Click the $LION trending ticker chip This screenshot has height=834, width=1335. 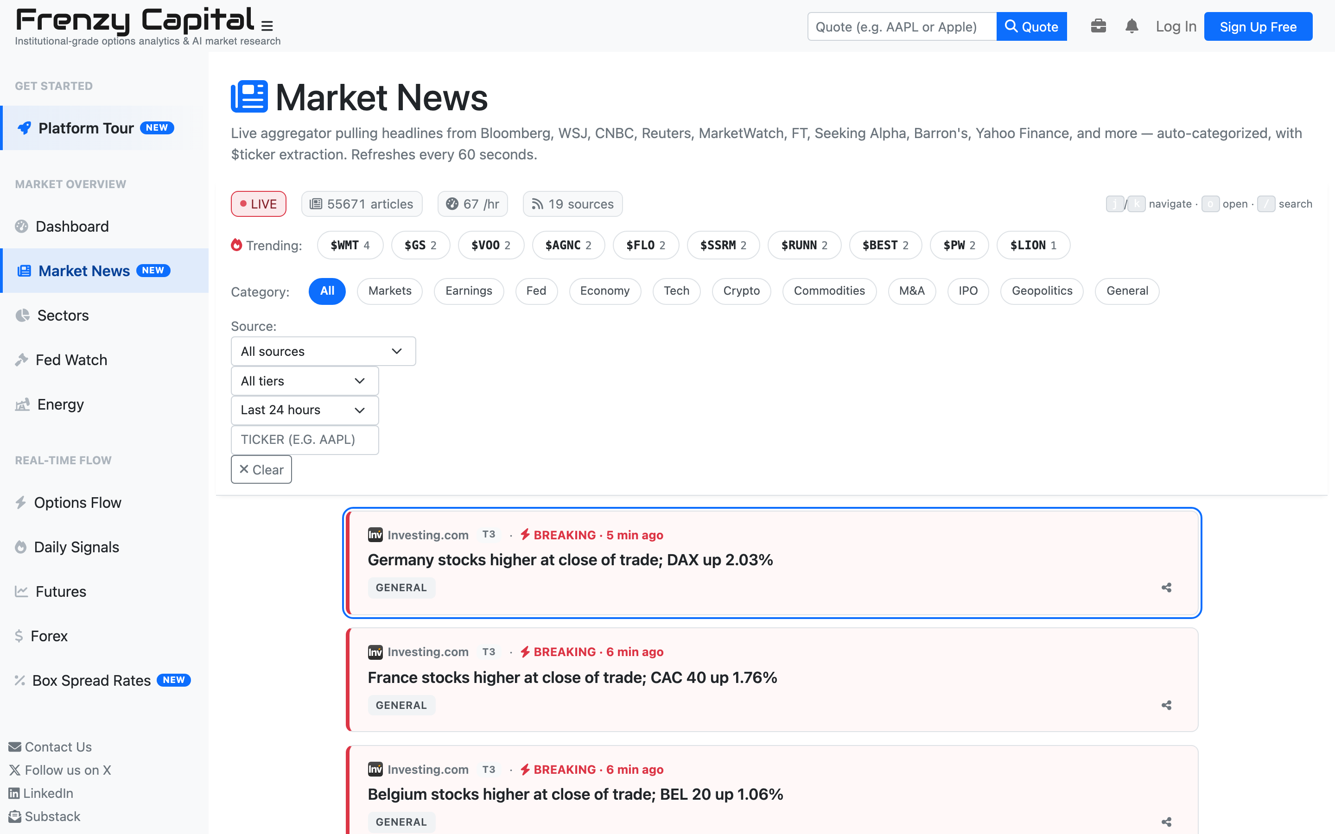(x=1033, y=245)
